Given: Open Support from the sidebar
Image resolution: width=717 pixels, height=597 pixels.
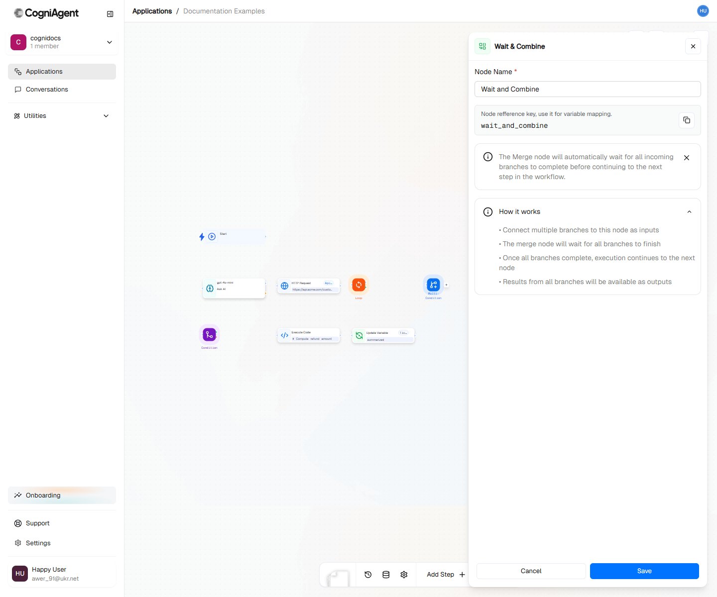Looking at the screenshot, I should pyautogui.click(x=62, y=523).
